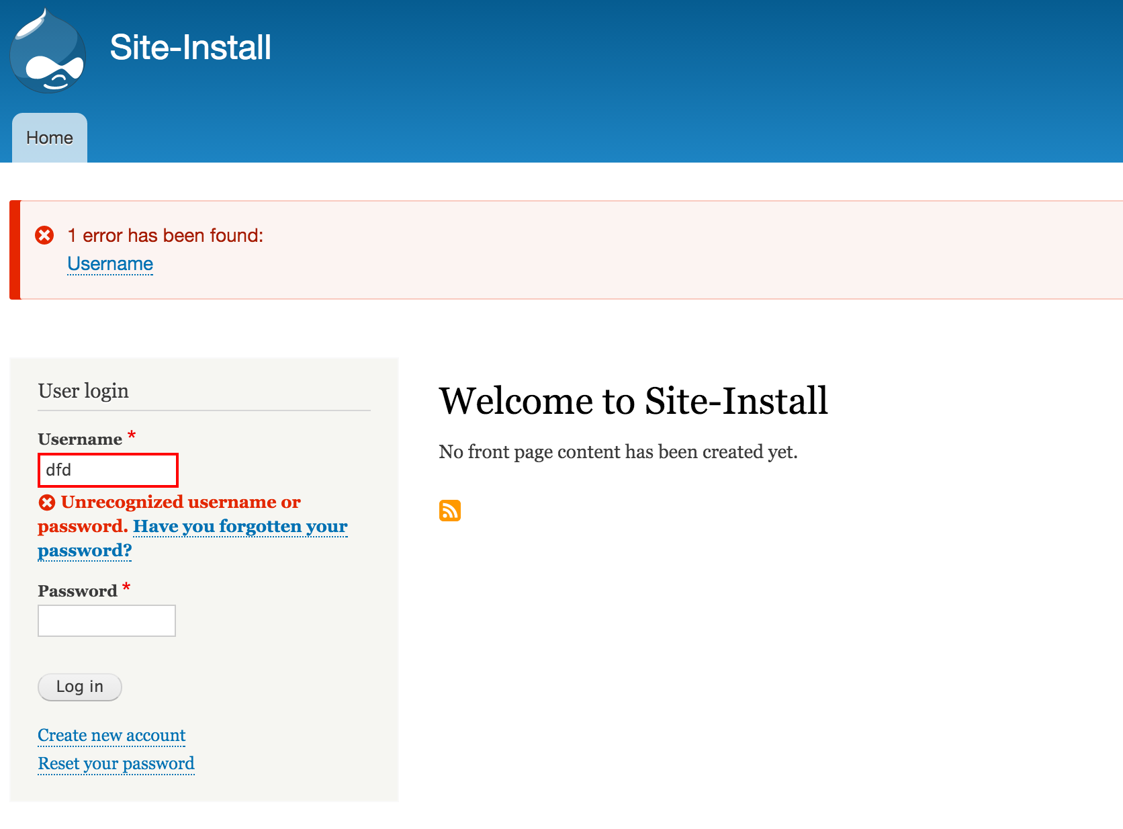Click the Site-Install site title

(190, 48)
